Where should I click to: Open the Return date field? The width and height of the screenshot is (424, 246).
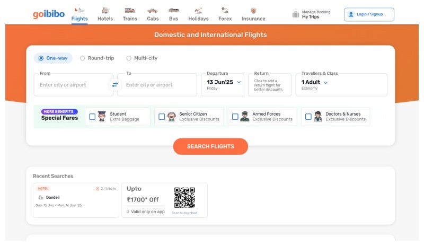(270, 85)
